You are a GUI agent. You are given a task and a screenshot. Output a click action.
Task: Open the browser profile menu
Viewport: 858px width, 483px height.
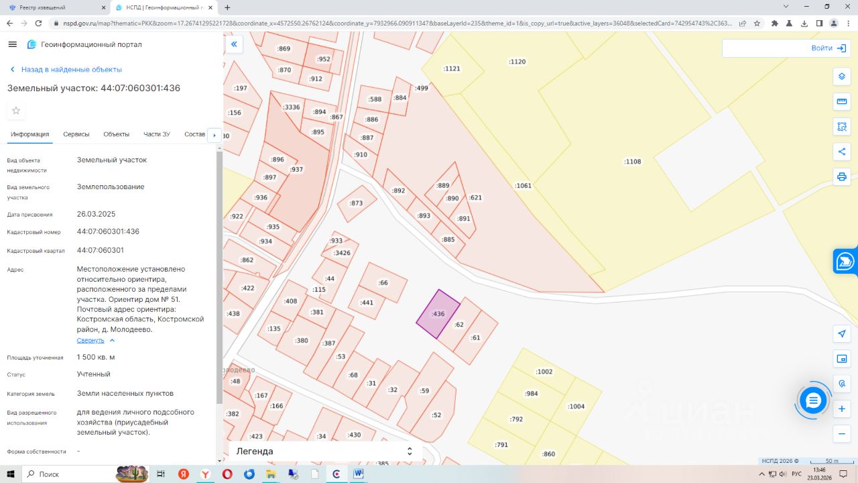(833, 23)
